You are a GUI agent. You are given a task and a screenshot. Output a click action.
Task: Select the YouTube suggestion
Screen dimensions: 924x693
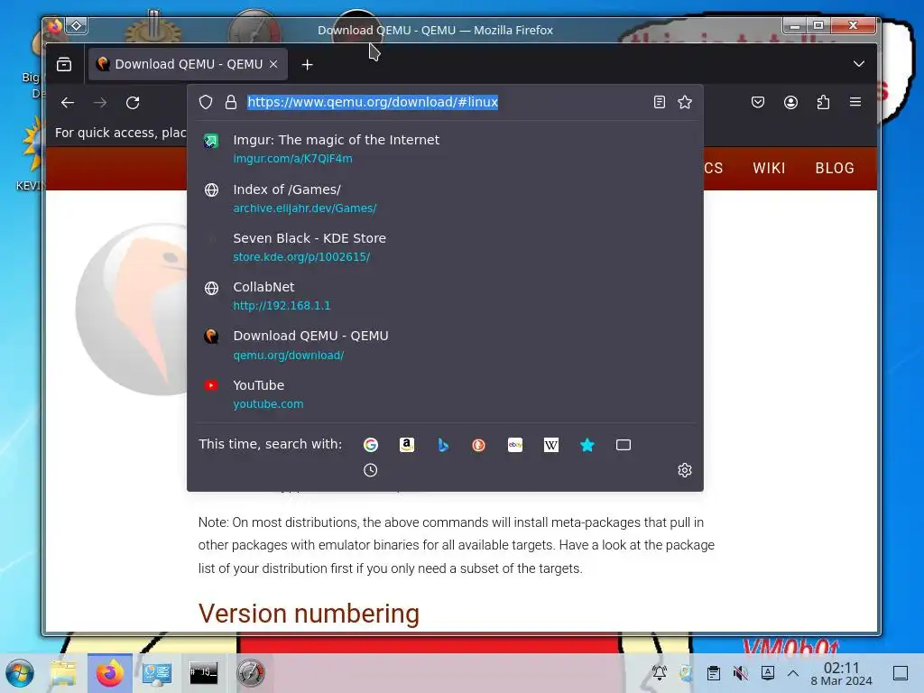(x=445, y=394)
